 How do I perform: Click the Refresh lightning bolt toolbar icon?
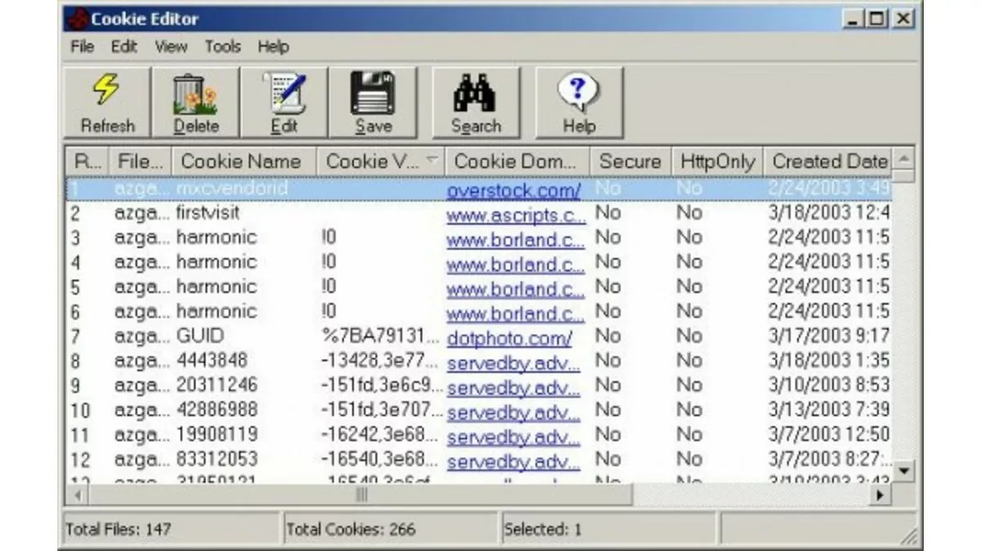[107, 91]
